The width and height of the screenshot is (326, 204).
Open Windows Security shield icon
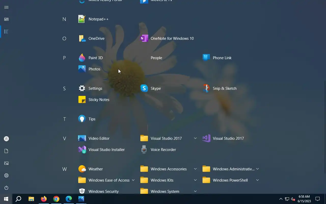pyautogui.click(x=82, y=191)
